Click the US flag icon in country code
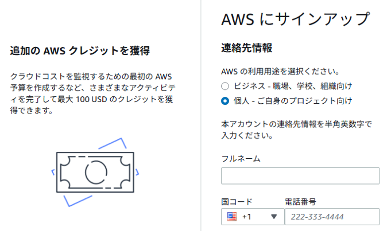This screenshot has height=231, width=391. (232, 217)
